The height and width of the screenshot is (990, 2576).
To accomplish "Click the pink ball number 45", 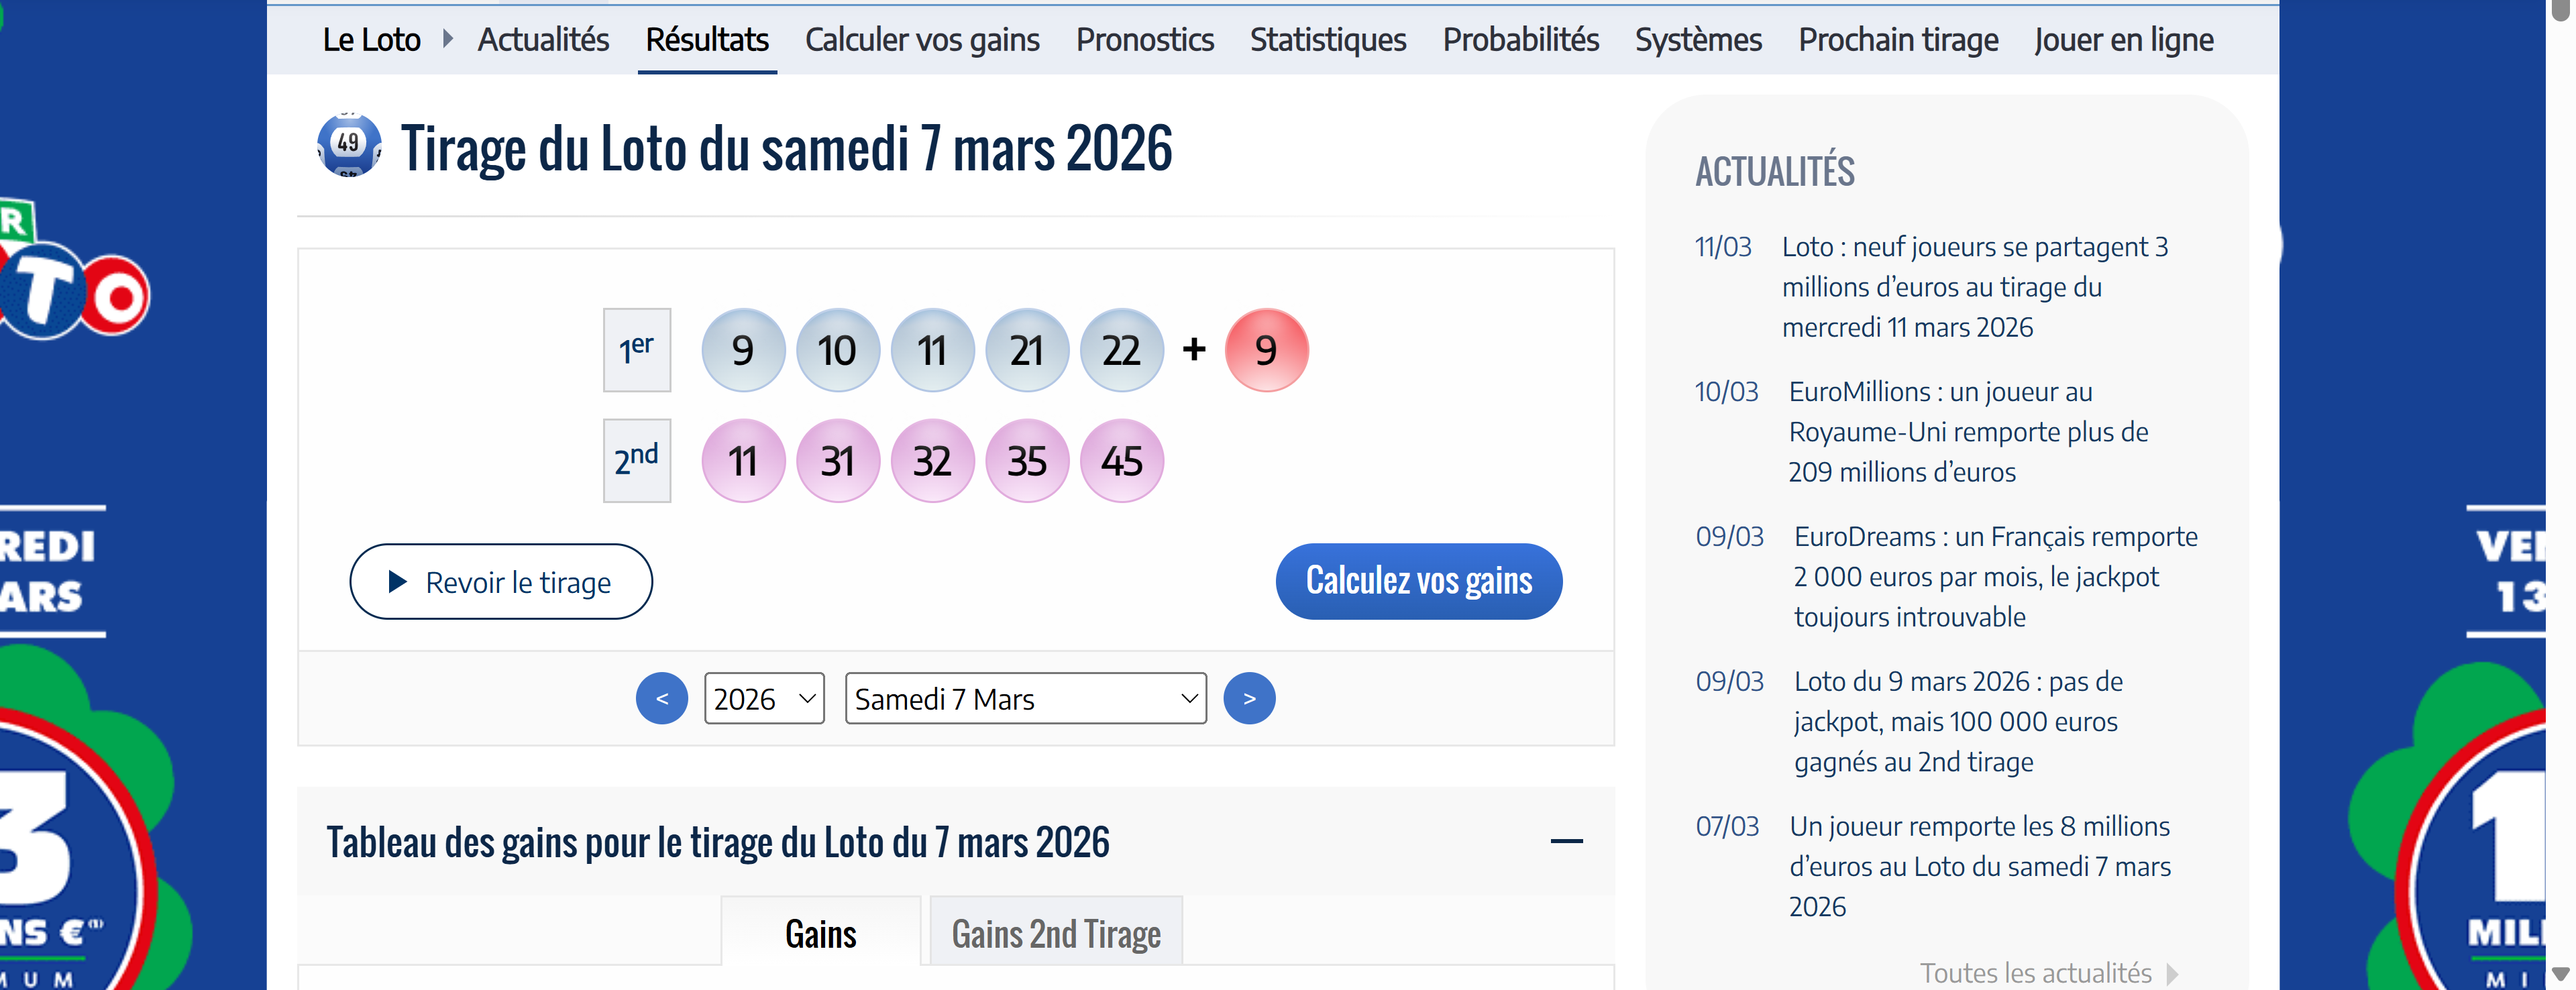I will (1121, 461).
